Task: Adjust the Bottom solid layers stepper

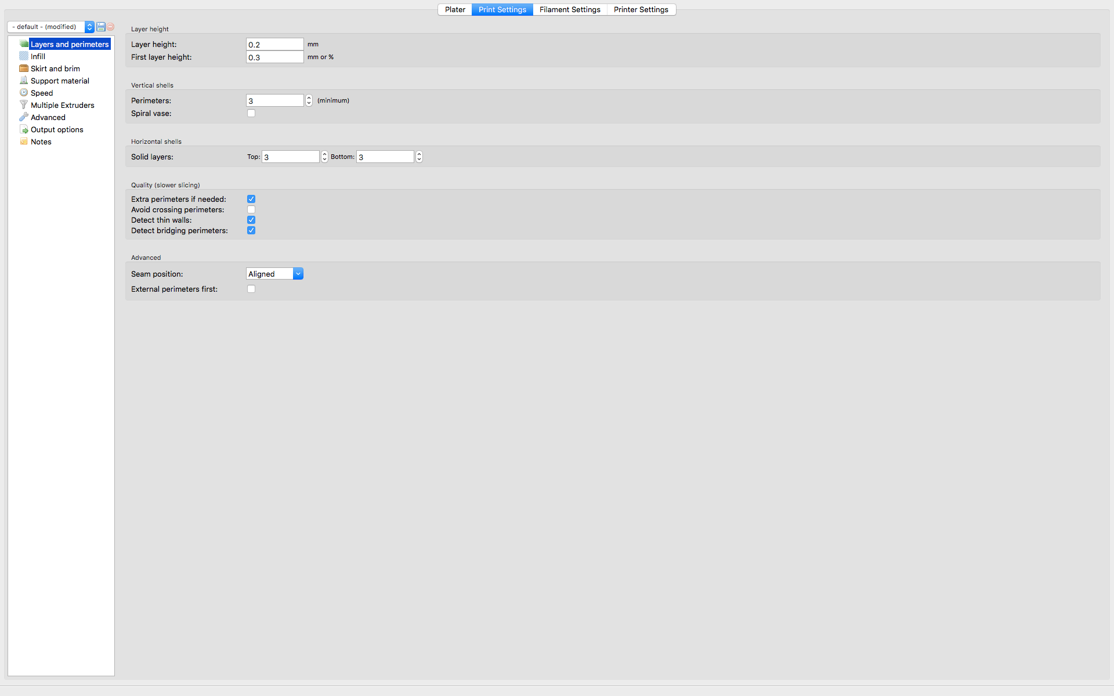Action: 419,157
